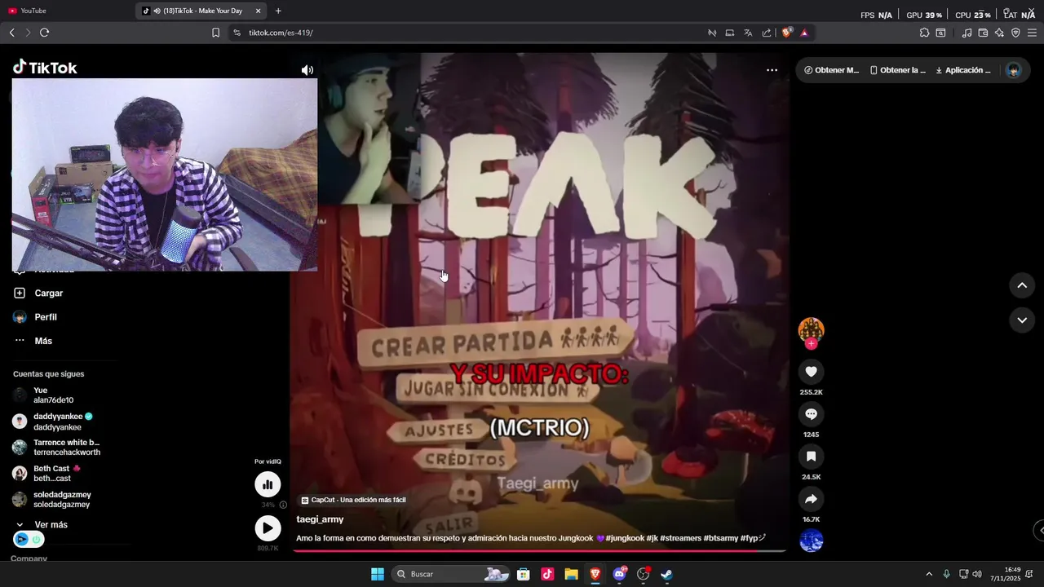The width and height of the screenshot is (1044, 587).
Task: Open File Explorer from taskbar
Action: 571,574
